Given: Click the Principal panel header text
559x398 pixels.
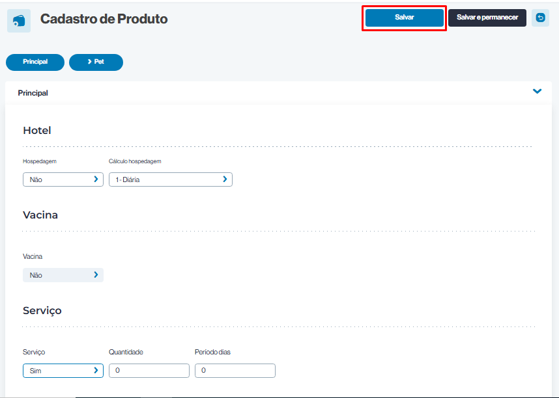Looking at the screenshot, I should point(33,93).
